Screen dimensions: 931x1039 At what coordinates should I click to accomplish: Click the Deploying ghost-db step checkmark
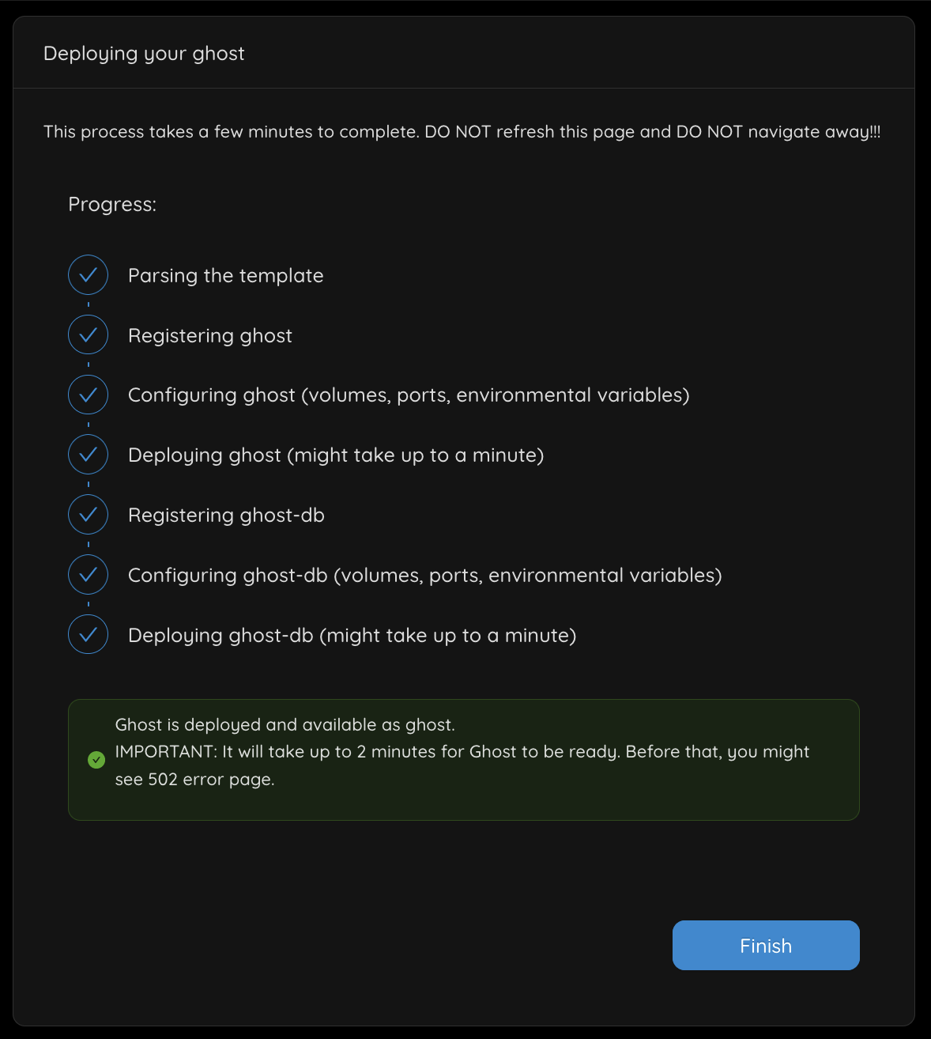(88, 635)
